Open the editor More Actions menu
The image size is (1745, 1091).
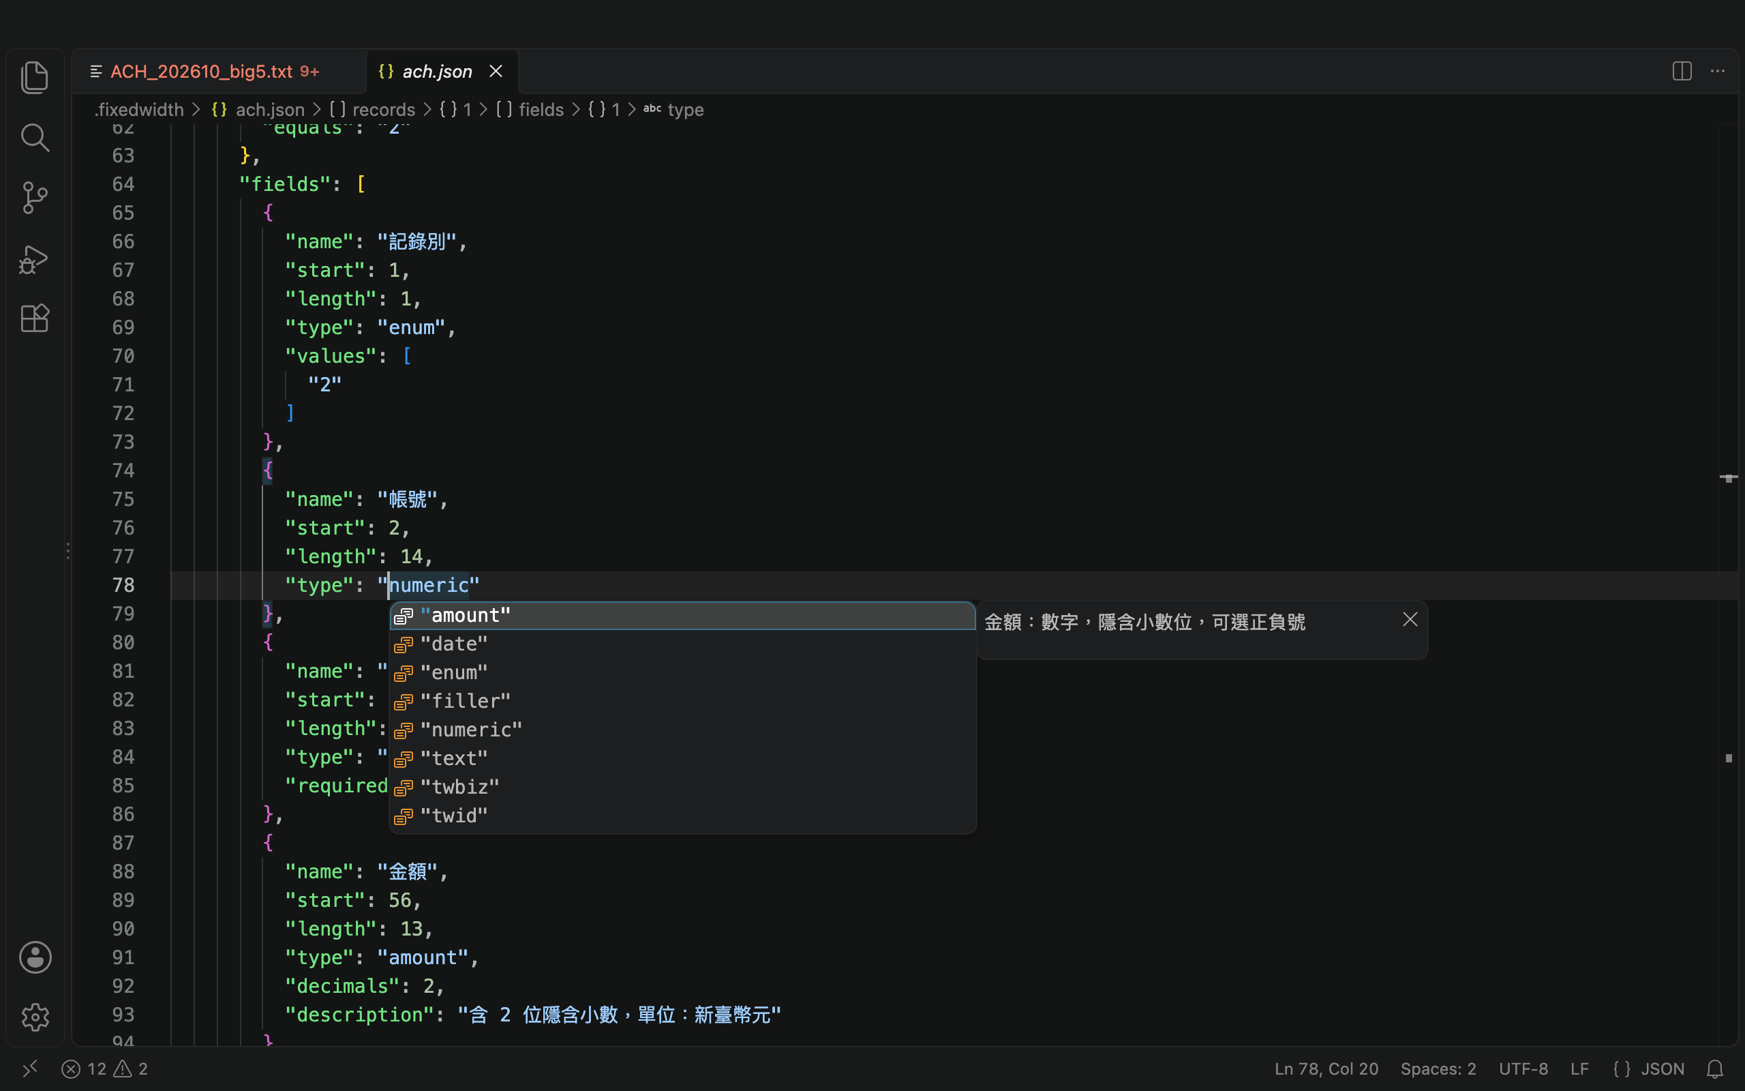[x=1718, y=71]
